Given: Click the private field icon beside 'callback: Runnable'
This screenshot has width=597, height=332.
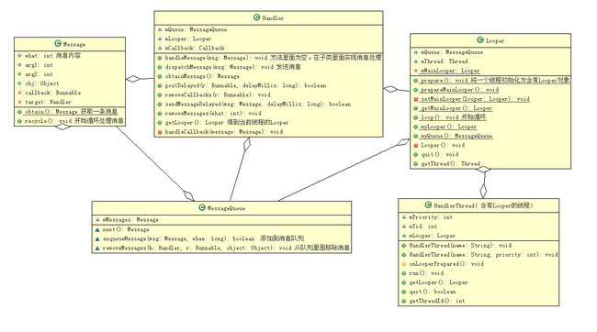Looking at the screenshot, I should (20, 93).
